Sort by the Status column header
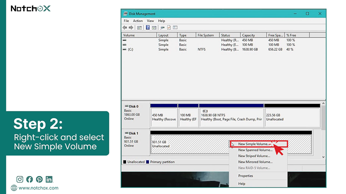The width and height of the screenshot is (346, 194). point(230,35)
